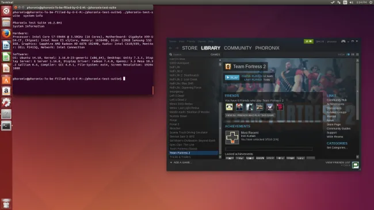Open the Amazon launcher icon

pyautogui.click(x=6, y=91)
